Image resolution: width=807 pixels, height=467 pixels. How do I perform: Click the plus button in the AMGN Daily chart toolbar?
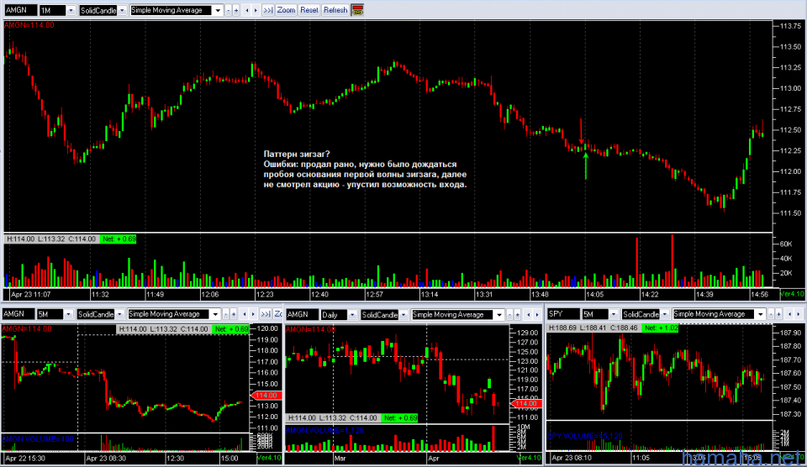[x=517, y=315]
